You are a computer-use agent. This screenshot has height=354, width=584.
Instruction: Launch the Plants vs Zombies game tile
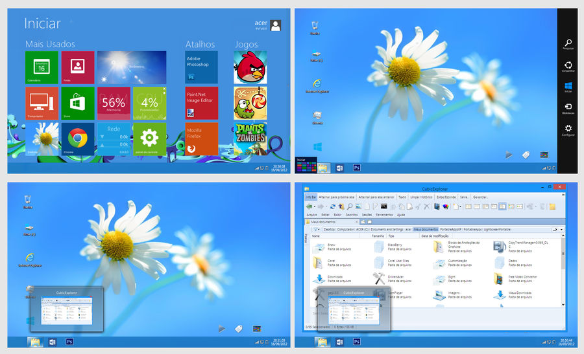(x=250, y=139)
